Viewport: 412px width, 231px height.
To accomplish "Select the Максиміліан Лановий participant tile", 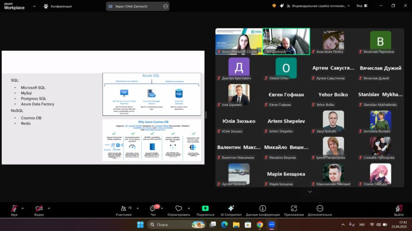I will point(333,174).
